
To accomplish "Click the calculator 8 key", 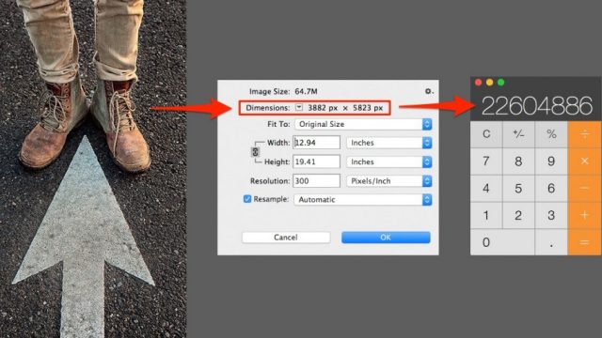I will 518,161.
